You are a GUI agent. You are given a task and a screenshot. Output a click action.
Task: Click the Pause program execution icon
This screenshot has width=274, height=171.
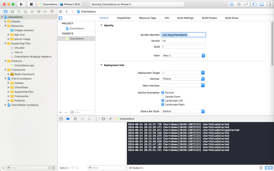click(x=75, y=119)
